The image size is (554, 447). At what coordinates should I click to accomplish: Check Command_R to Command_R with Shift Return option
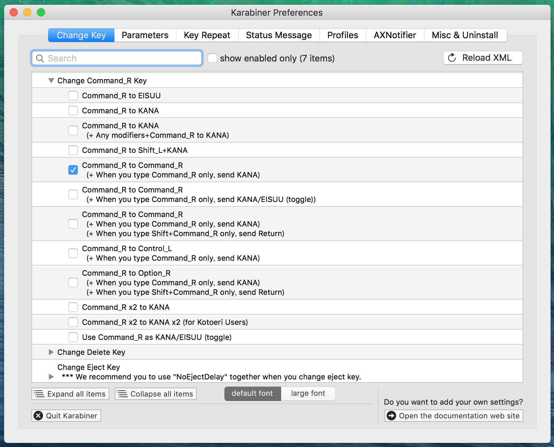coord(73,224)
